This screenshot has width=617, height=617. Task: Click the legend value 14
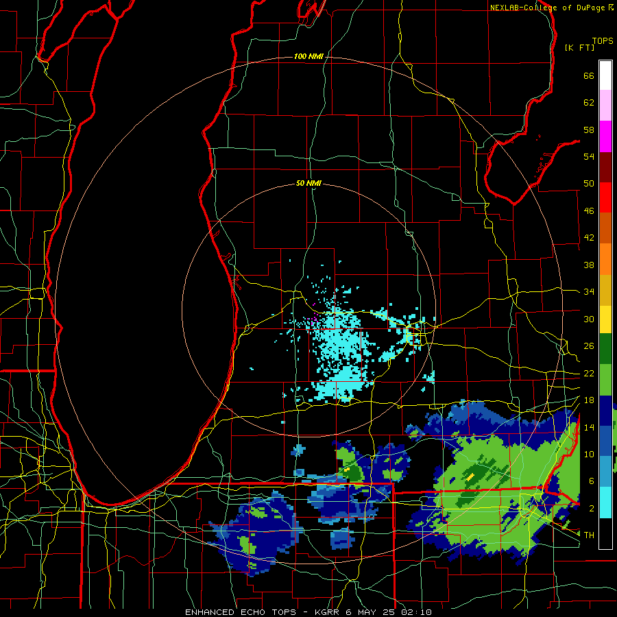tap(589, 427)
